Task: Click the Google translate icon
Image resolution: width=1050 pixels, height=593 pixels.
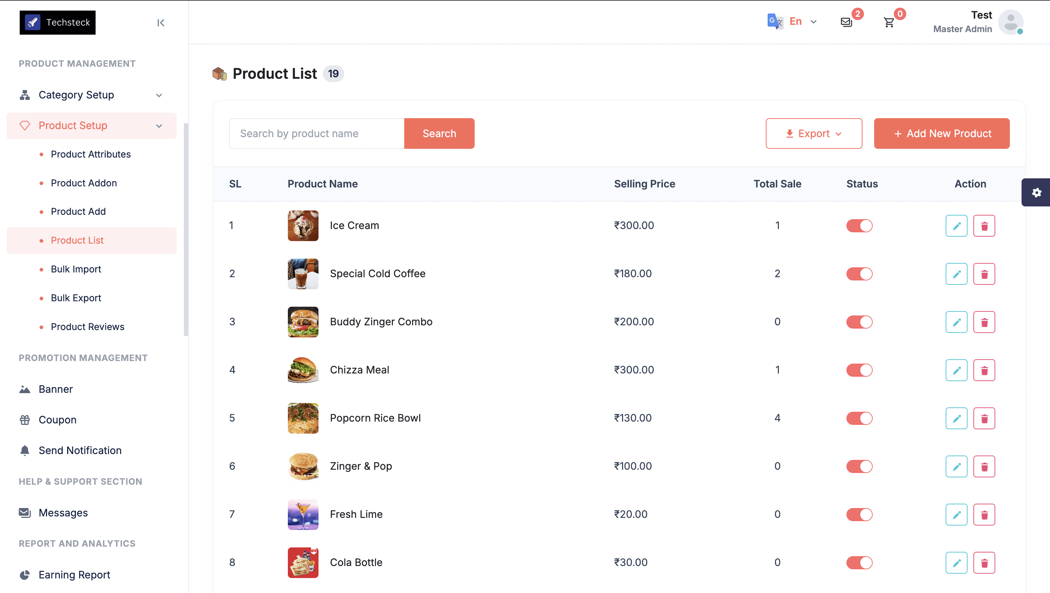Action: tap(775, 21)
